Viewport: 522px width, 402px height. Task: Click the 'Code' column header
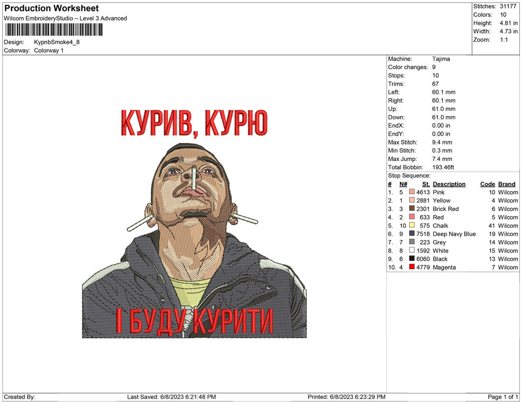488,184
